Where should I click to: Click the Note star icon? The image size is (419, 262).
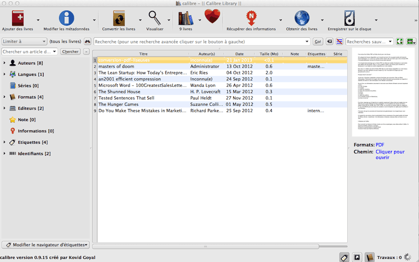12,119
